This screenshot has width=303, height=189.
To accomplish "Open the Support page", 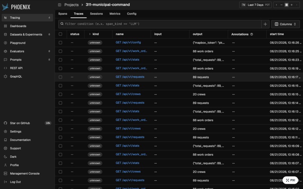I will [x=27, y=148].
